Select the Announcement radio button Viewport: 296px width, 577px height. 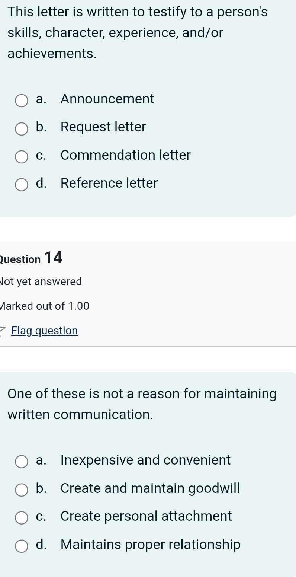tap(22, 101)
